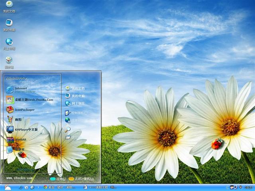Expand hidden system tray icons arrow

coord(228,187)
